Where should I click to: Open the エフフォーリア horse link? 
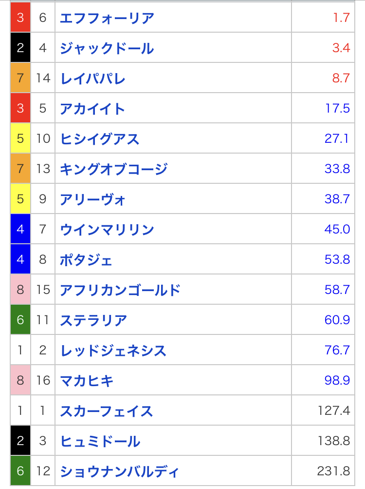(107, 18)
